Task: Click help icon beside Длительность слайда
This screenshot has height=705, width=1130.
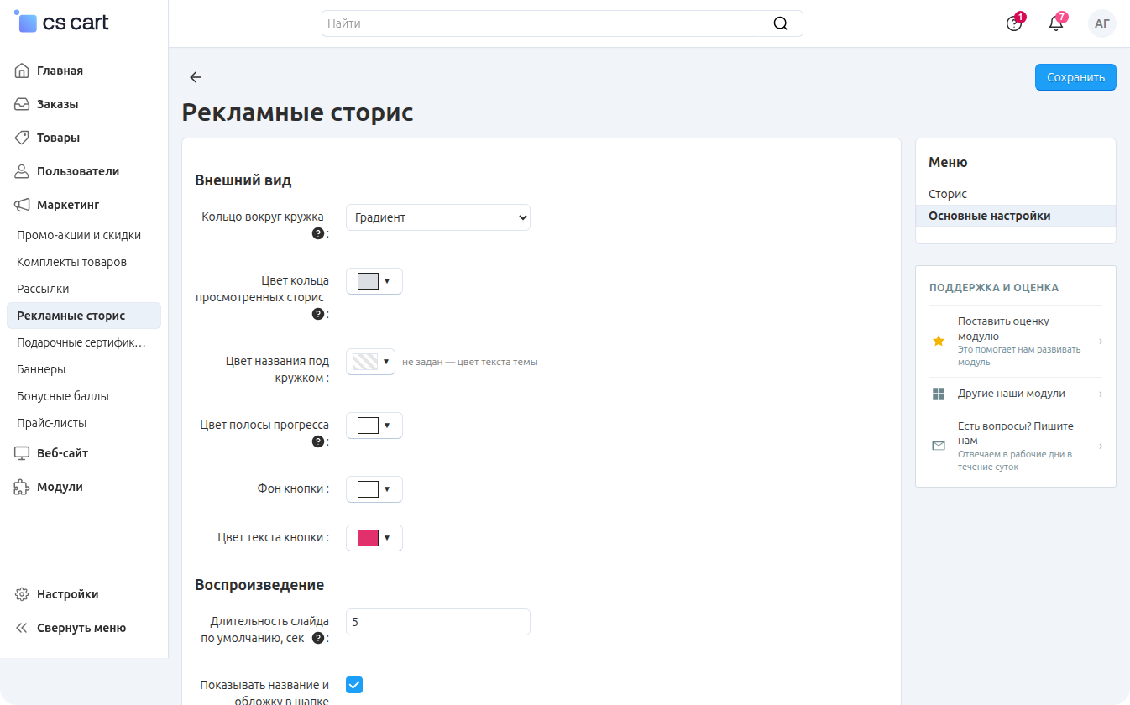Action: coord(318,638)
